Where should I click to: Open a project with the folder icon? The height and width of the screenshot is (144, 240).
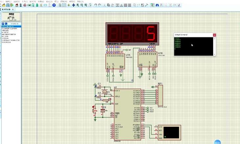tap(4, 5)
